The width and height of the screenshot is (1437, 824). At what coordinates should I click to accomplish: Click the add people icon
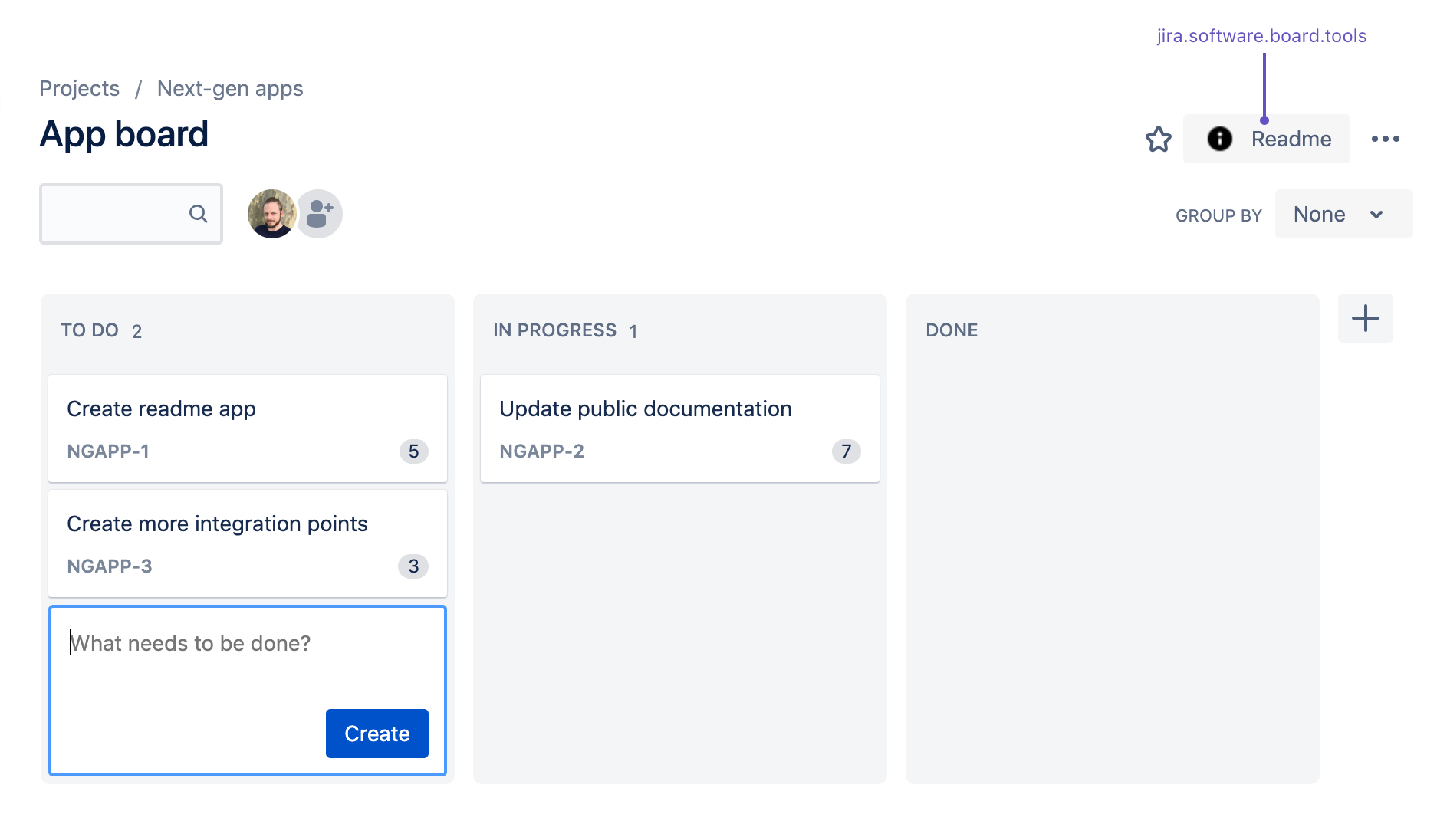click(x=320, y=214)
